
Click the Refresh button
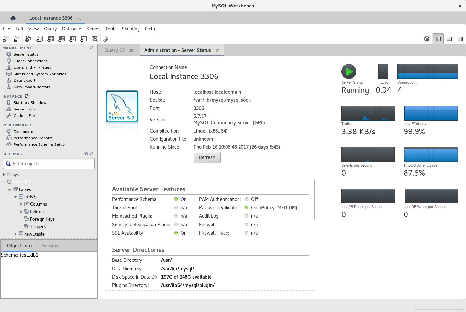207,157
